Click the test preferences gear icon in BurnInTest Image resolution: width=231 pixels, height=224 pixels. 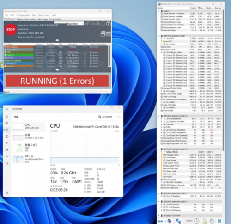(x=87, y=24)
